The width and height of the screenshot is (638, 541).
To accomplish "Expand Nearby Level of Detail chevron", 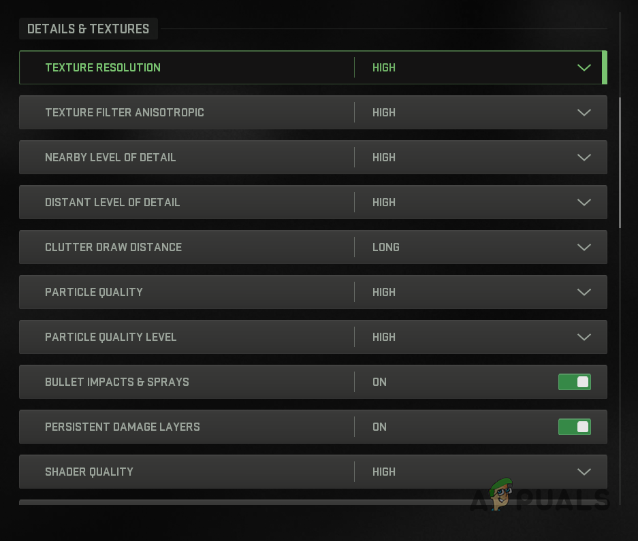I will pyautogui.click(x=584, y=157).
